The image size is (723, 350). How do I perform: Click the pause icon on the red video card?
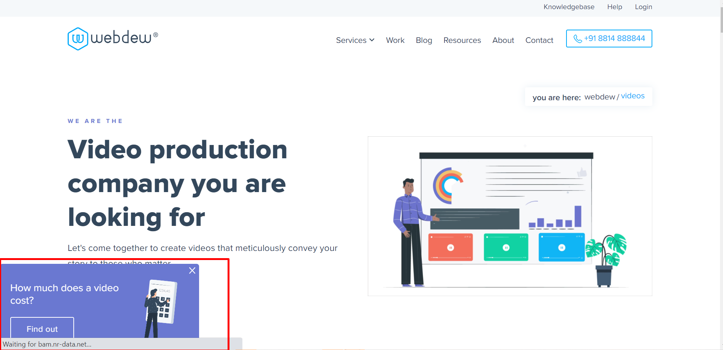pos(451,248)
